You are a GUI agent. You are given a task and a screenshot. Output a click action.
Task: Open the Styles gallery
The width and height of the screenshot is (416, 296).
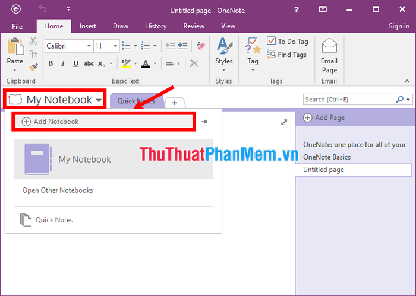click(223, 54)
